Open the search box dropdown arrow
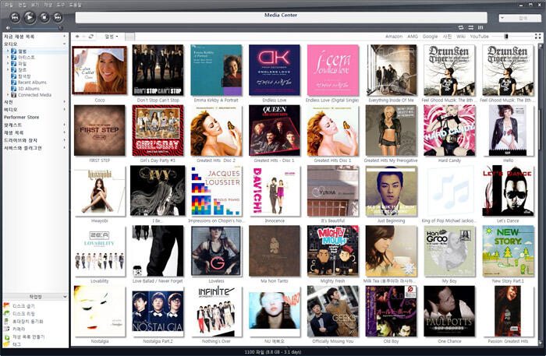Screen dimensions: 546x356 click(502, 18)
